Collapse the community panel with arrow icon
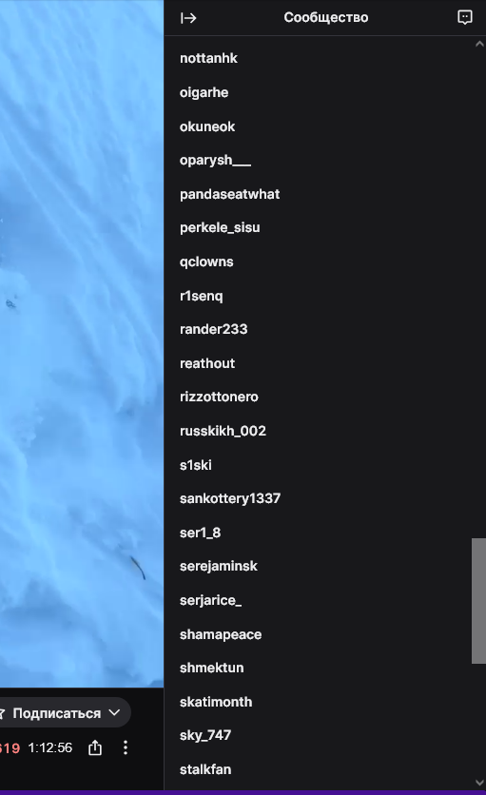The image size is (486, 795). (x=188, y=18)
